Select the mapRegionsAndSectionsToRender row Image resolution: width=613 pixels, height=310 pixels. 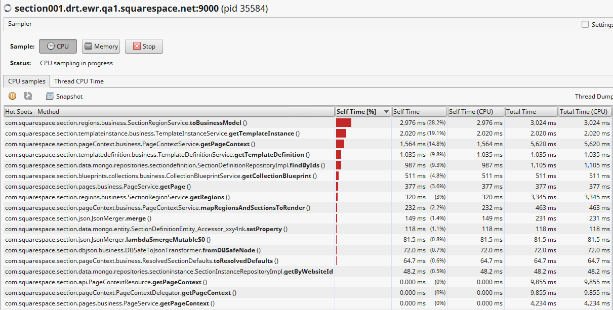tap(308, 207)
